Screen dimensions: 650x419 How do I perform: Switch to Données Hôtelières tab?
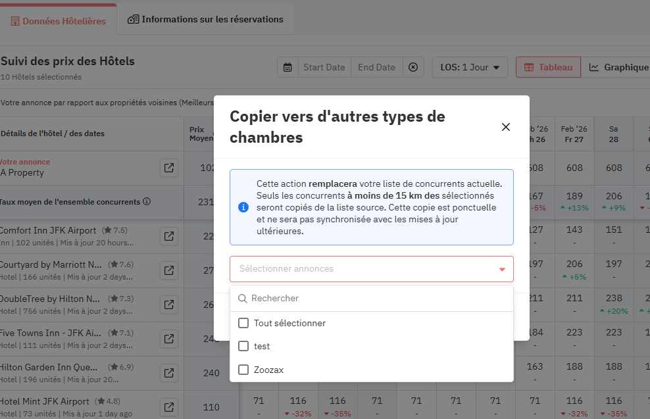[x=58, y=21]
